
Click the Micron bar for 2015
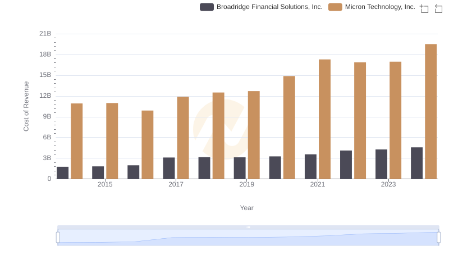(x=112, y=141)
